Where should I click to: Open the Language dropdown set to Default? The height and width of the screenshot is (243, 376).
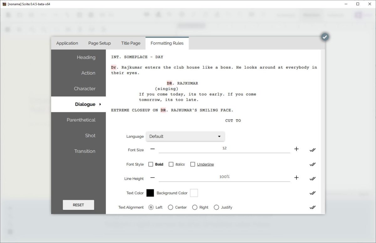(185, 136)
